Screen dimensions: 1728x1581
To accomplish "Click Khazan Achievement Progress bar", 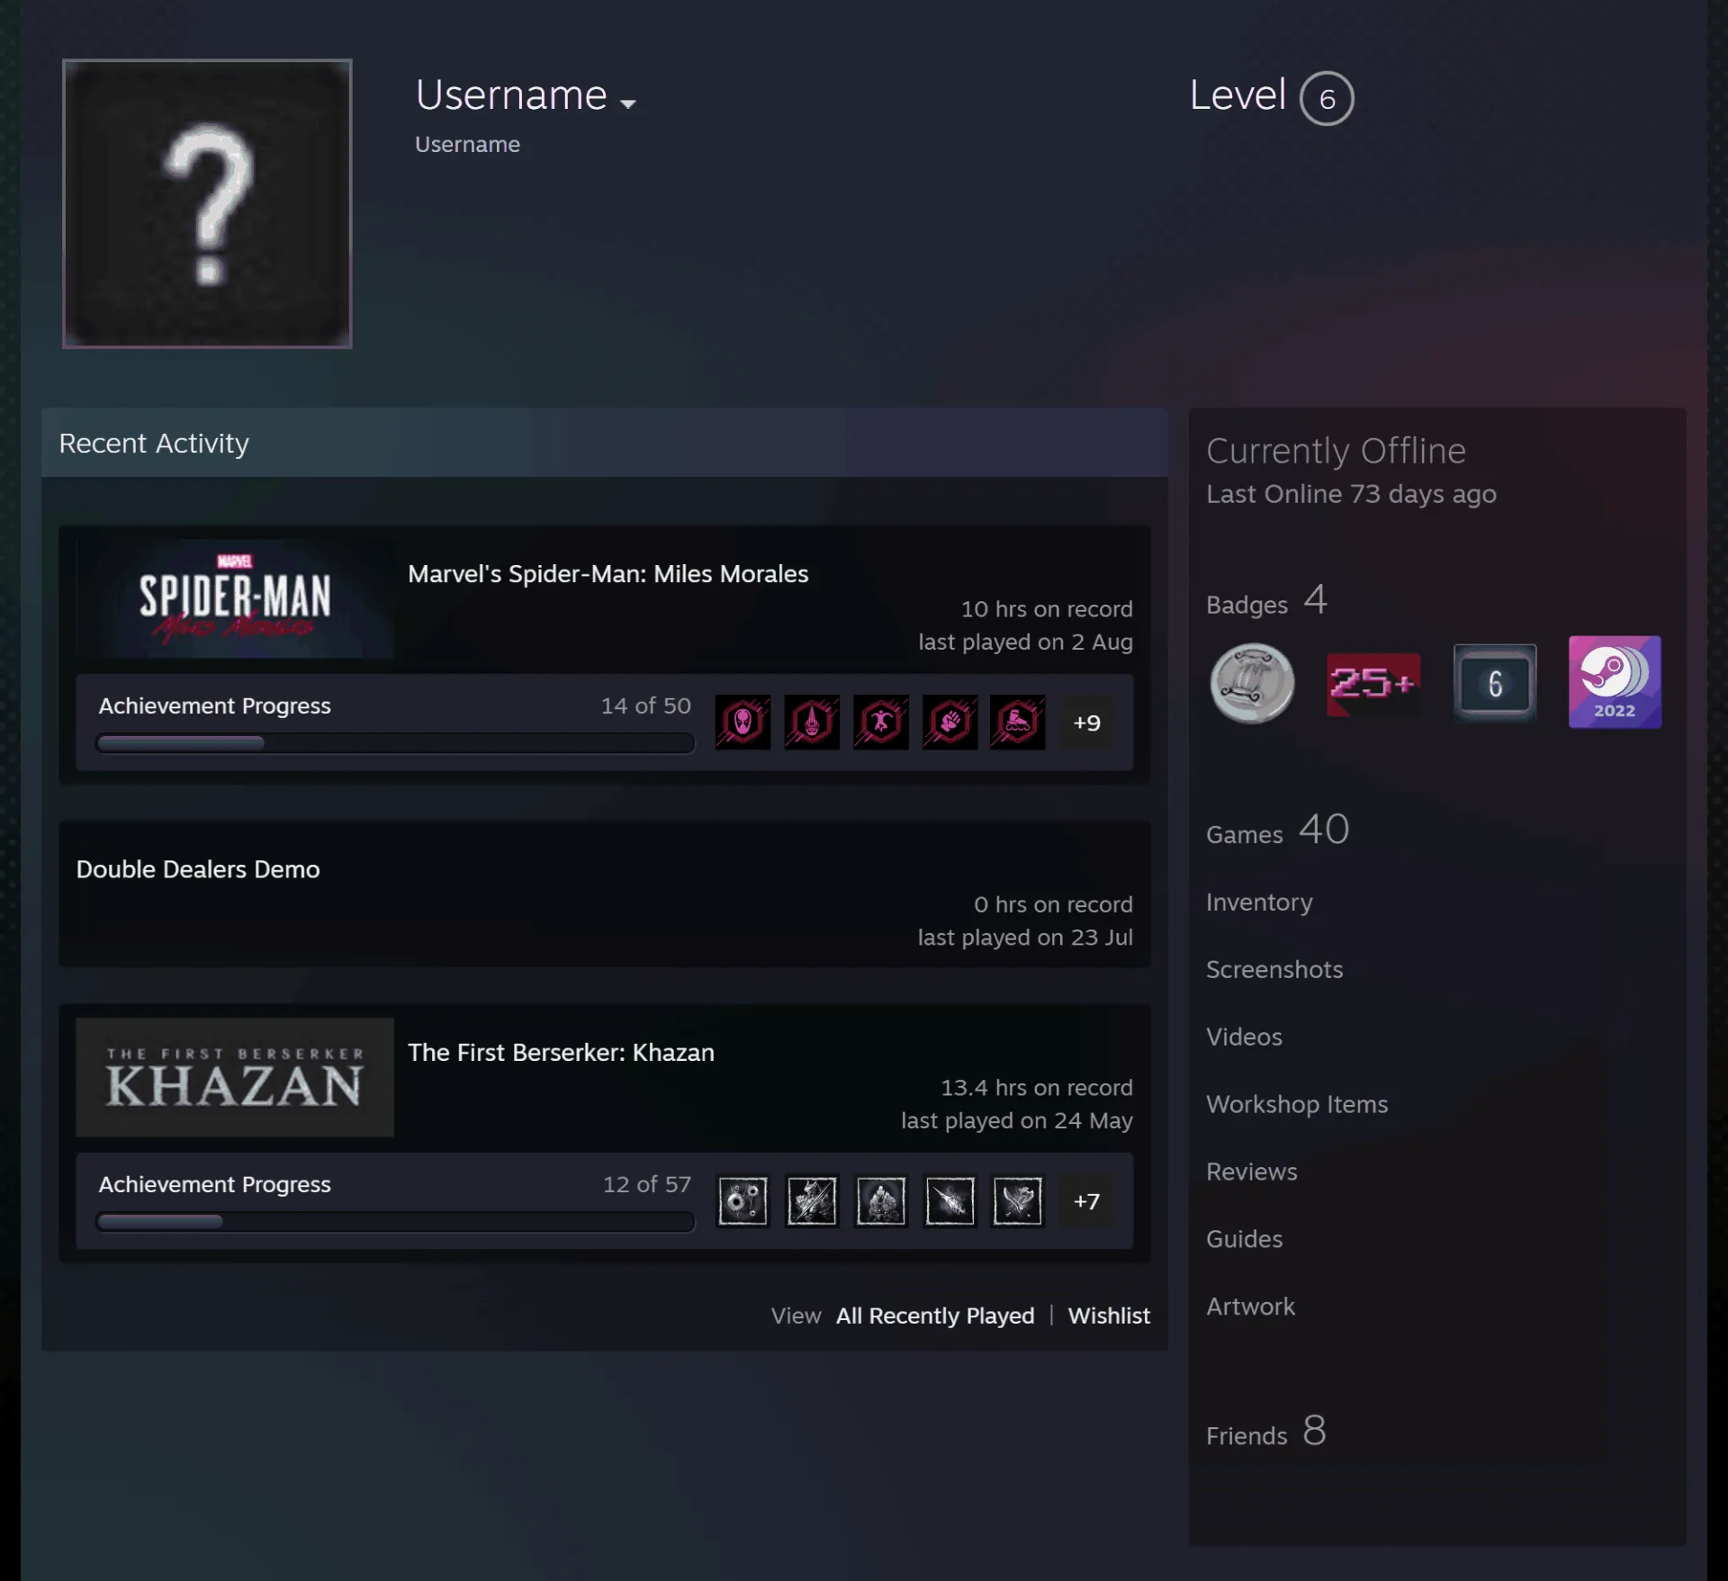I will [395, 1222].
